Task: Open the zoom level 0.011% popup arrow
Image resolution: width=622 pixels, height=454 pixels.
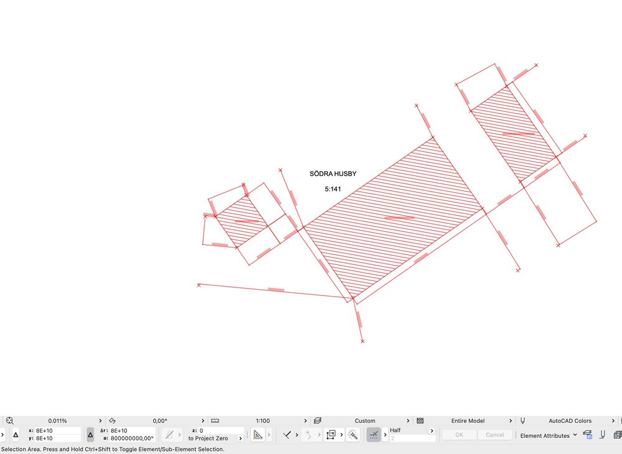Action: click(x=100, y=420)
